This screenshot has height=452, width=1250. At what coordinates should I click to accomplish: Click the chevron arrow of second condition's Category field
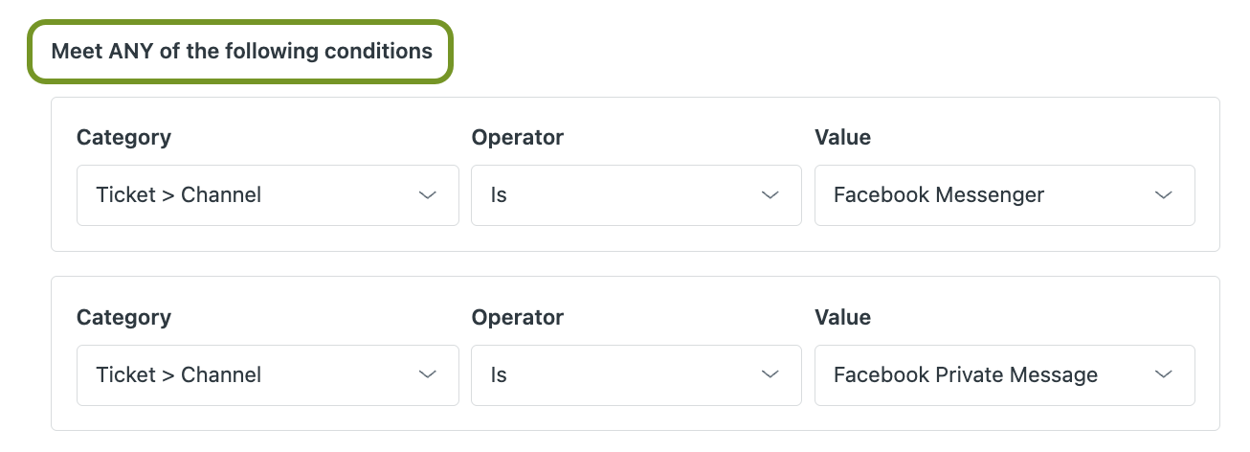(428, 375)
